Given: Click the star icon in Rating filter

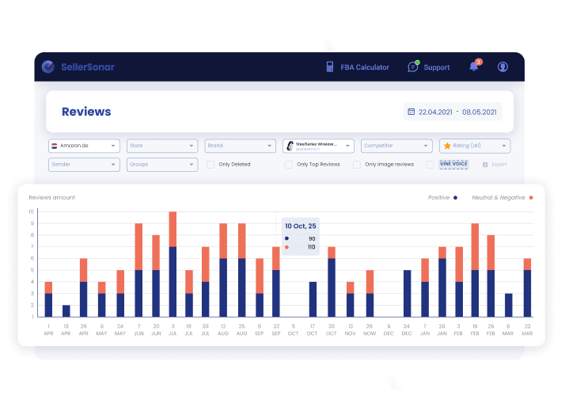Looking at the screenshot, I should (x=448, y=146).
